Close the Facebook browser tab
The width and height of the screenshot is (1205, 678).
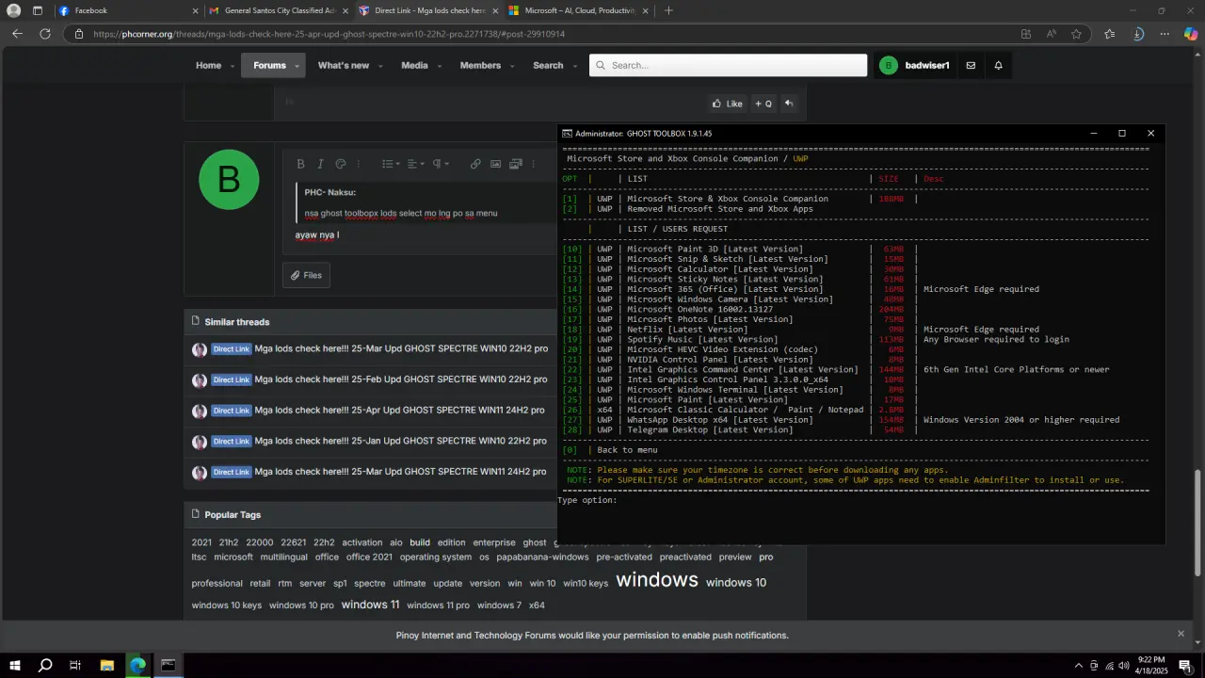(195, 10)
